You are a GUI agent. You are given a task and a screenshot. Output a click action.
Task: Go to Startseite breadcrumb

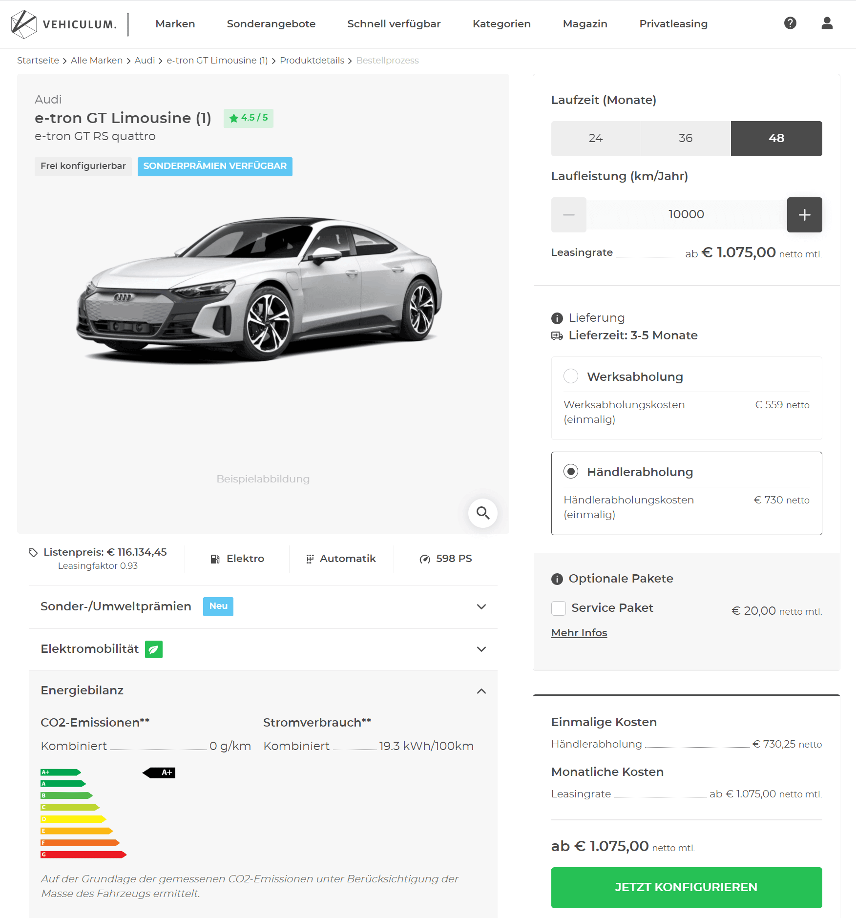38,61
